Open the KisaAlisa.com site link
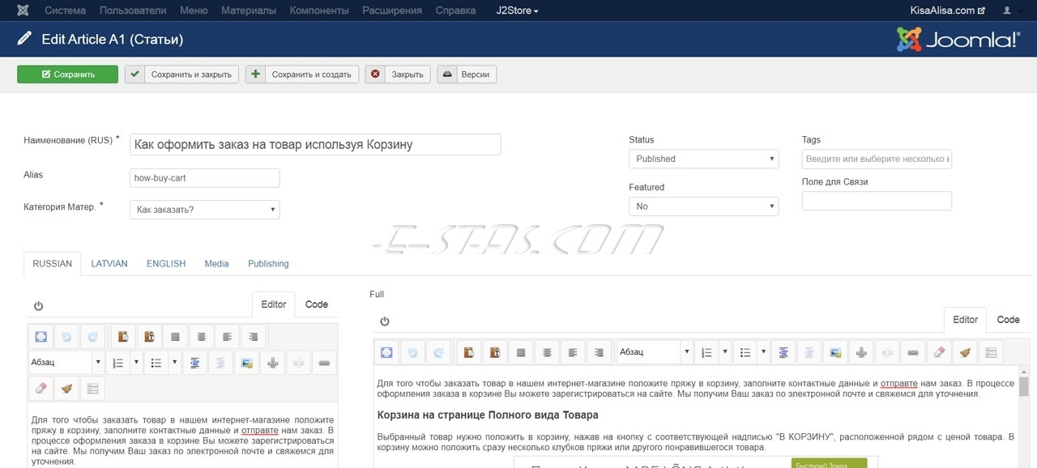1037x468 pixels. (948, 11)
